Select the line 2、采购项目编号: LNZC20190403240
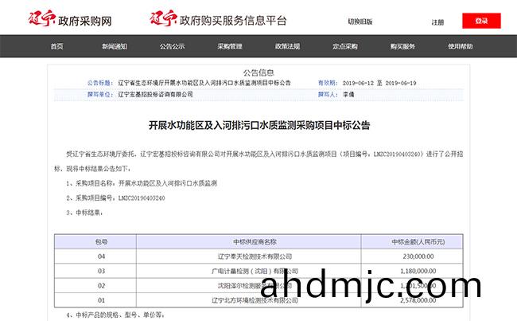Image resolution: width=517 pixels, height=321 pixels. 115,198
